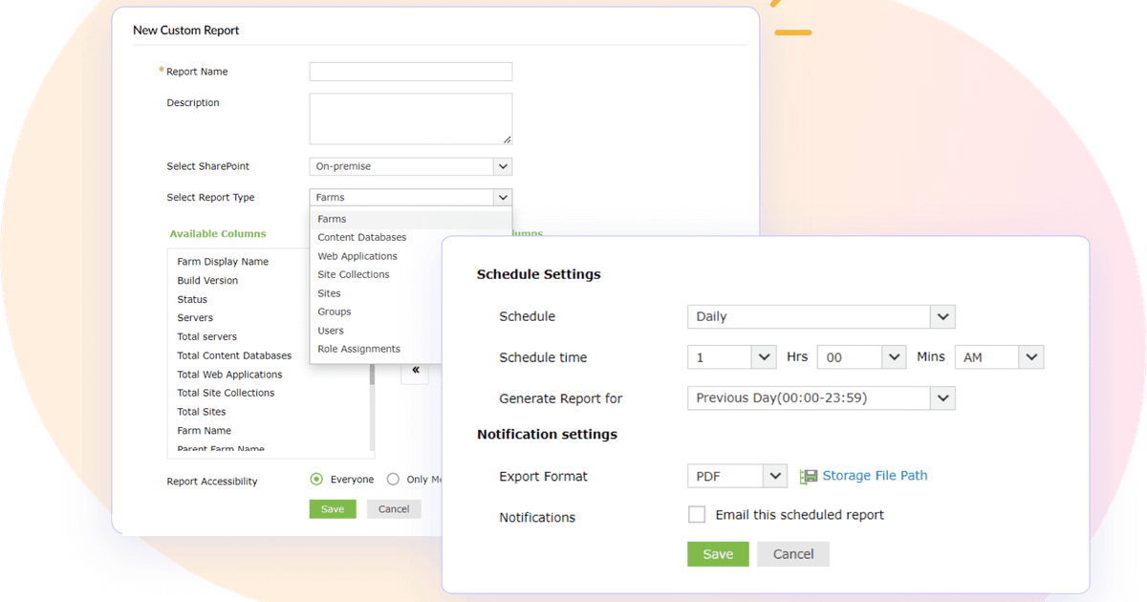1147x602 pixels.
Task: Open the Schedule Daily dropdown
Action: tap(821, 316)
